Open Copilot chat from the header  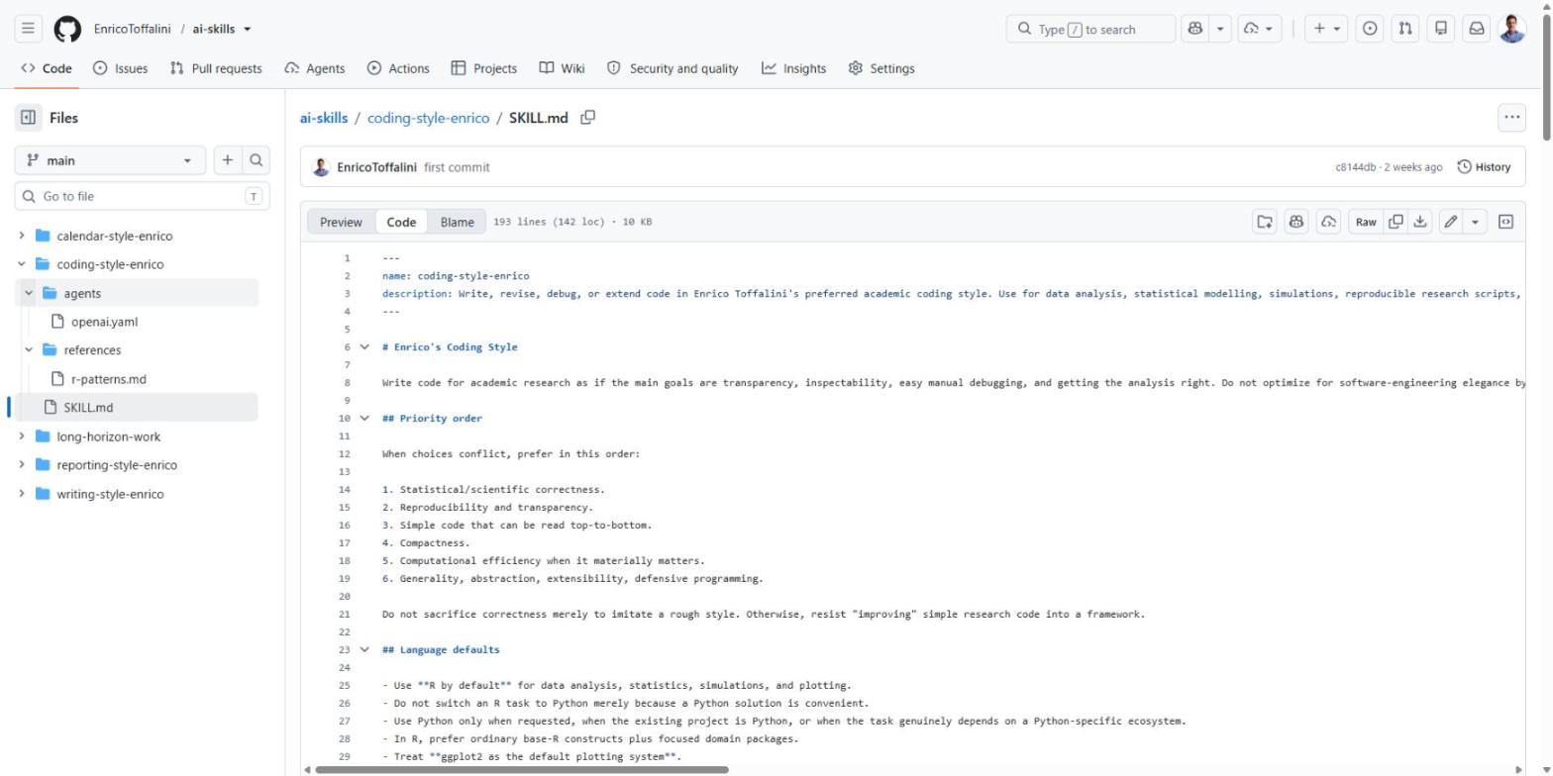point(1195,29)
